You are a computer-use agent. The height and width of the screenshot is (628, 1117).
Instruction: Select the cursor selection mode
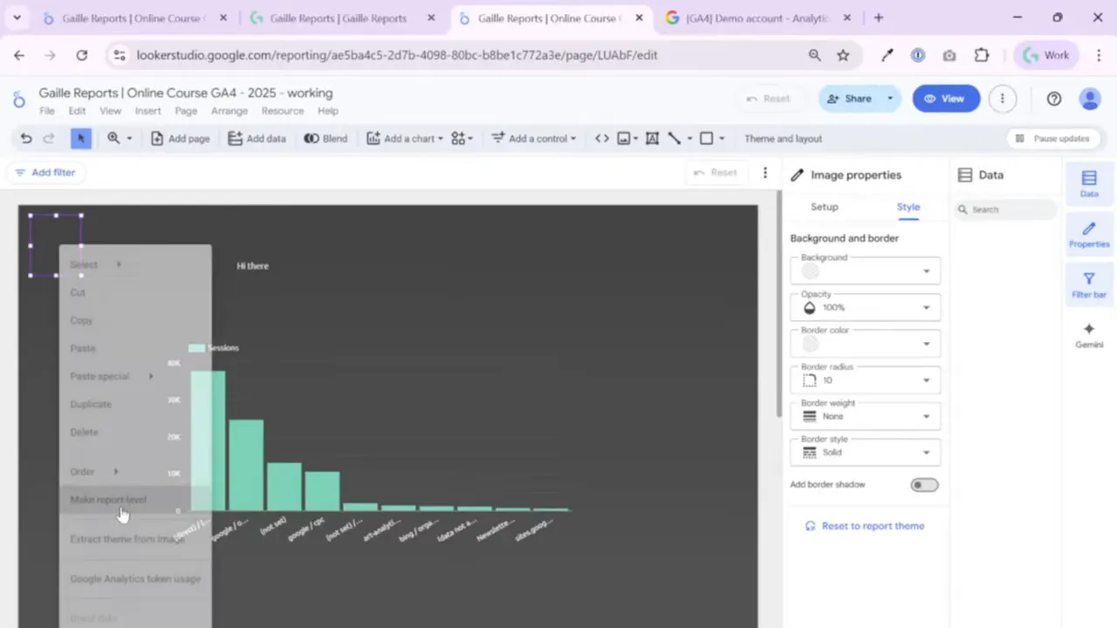click(x=80, y=138)
